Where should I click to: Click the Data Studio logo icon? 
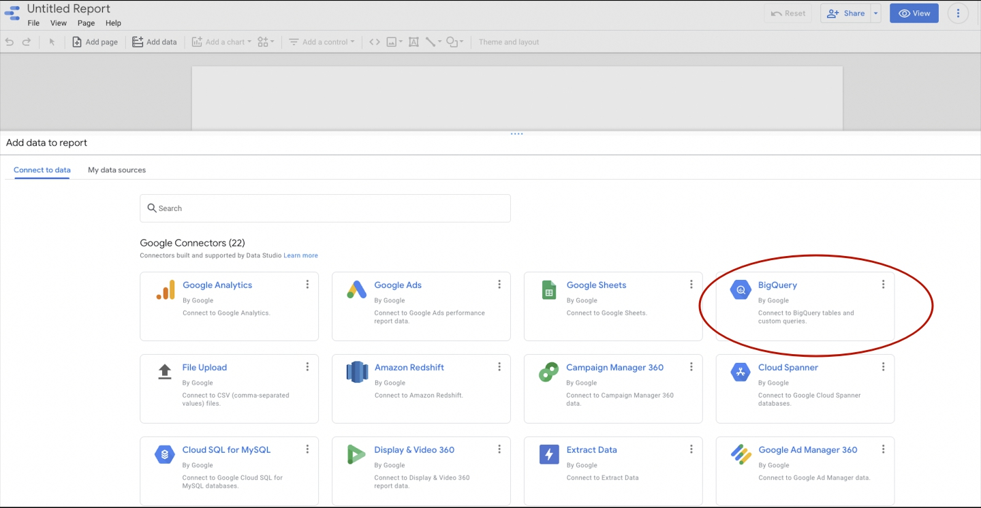pos(12,14)
